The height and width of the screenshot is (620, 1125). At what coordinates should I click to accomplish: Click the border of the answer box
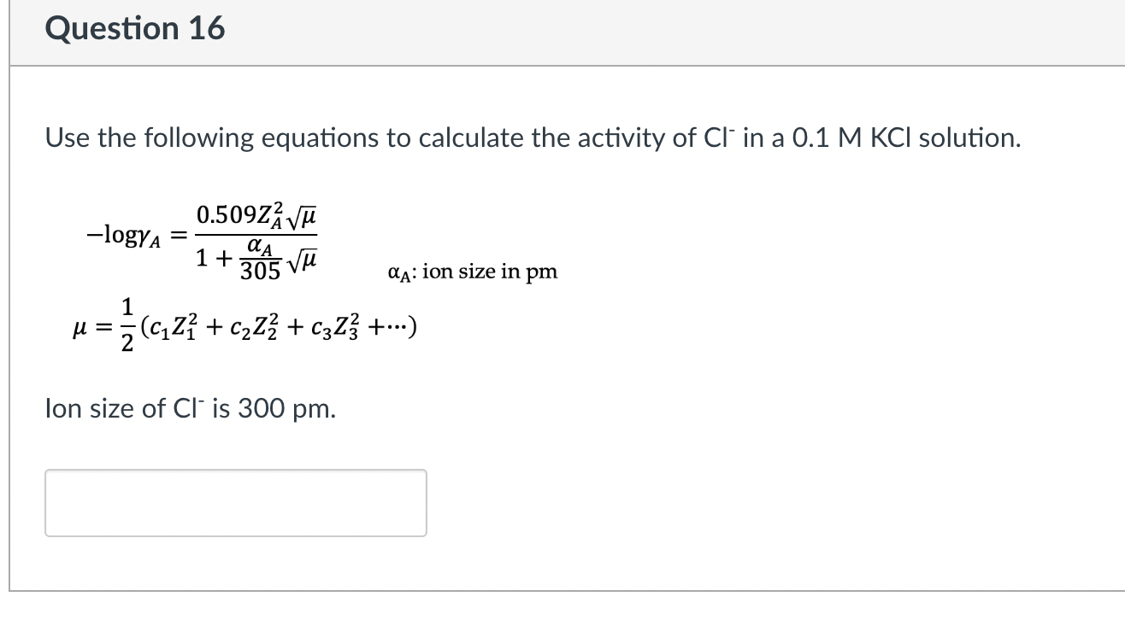click(234, 471)
